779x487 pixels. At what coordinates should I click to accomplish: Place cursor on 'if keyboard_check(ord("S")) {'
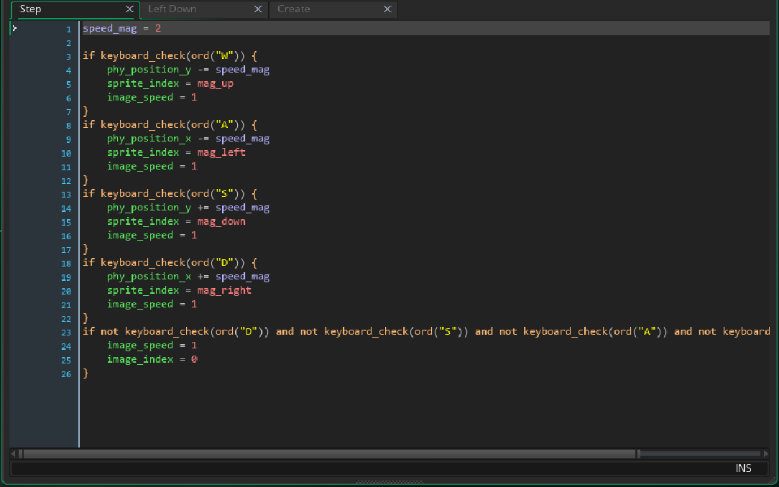[x=170, y=194]
